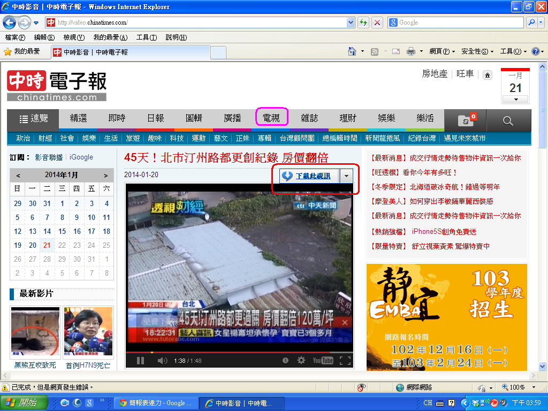Click the popup blocker status bar icon
Screen dimensions: 548x411
tap(361, 387)
